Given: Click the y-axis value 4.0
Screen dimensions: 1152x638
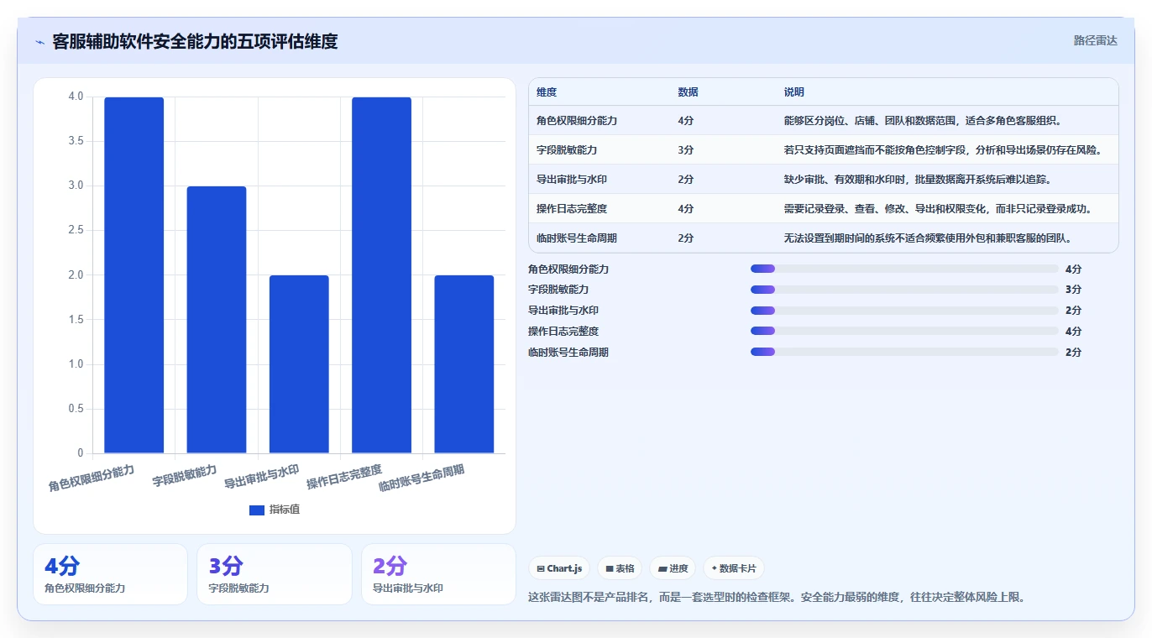Looking at the screenshot, I should point(76,97).
